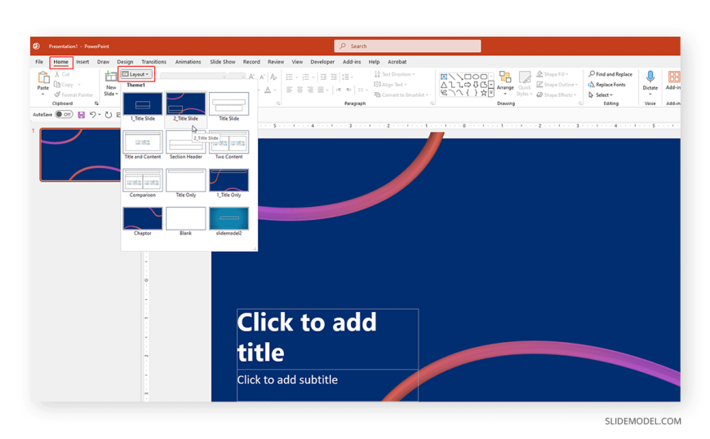Expand the Undo history dropdown arrow

click(x=100, y=115)
